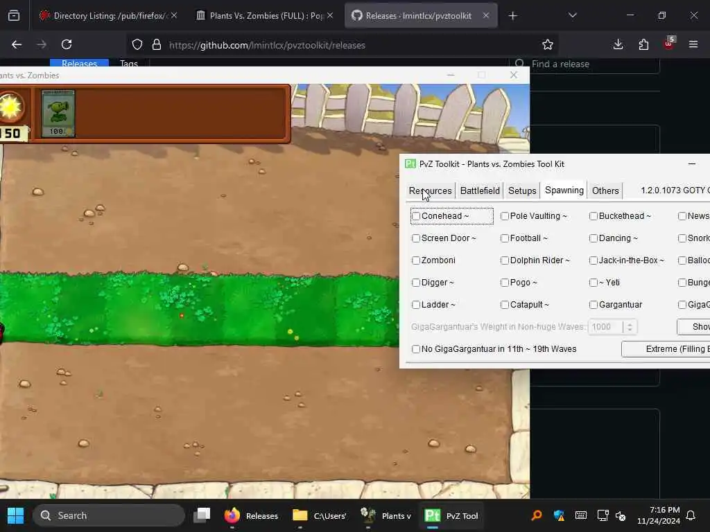The height and width of the screenshot is (532, 710).
Task: Open a new Firefox tab with plus
Action: click(x=512, y=16)
